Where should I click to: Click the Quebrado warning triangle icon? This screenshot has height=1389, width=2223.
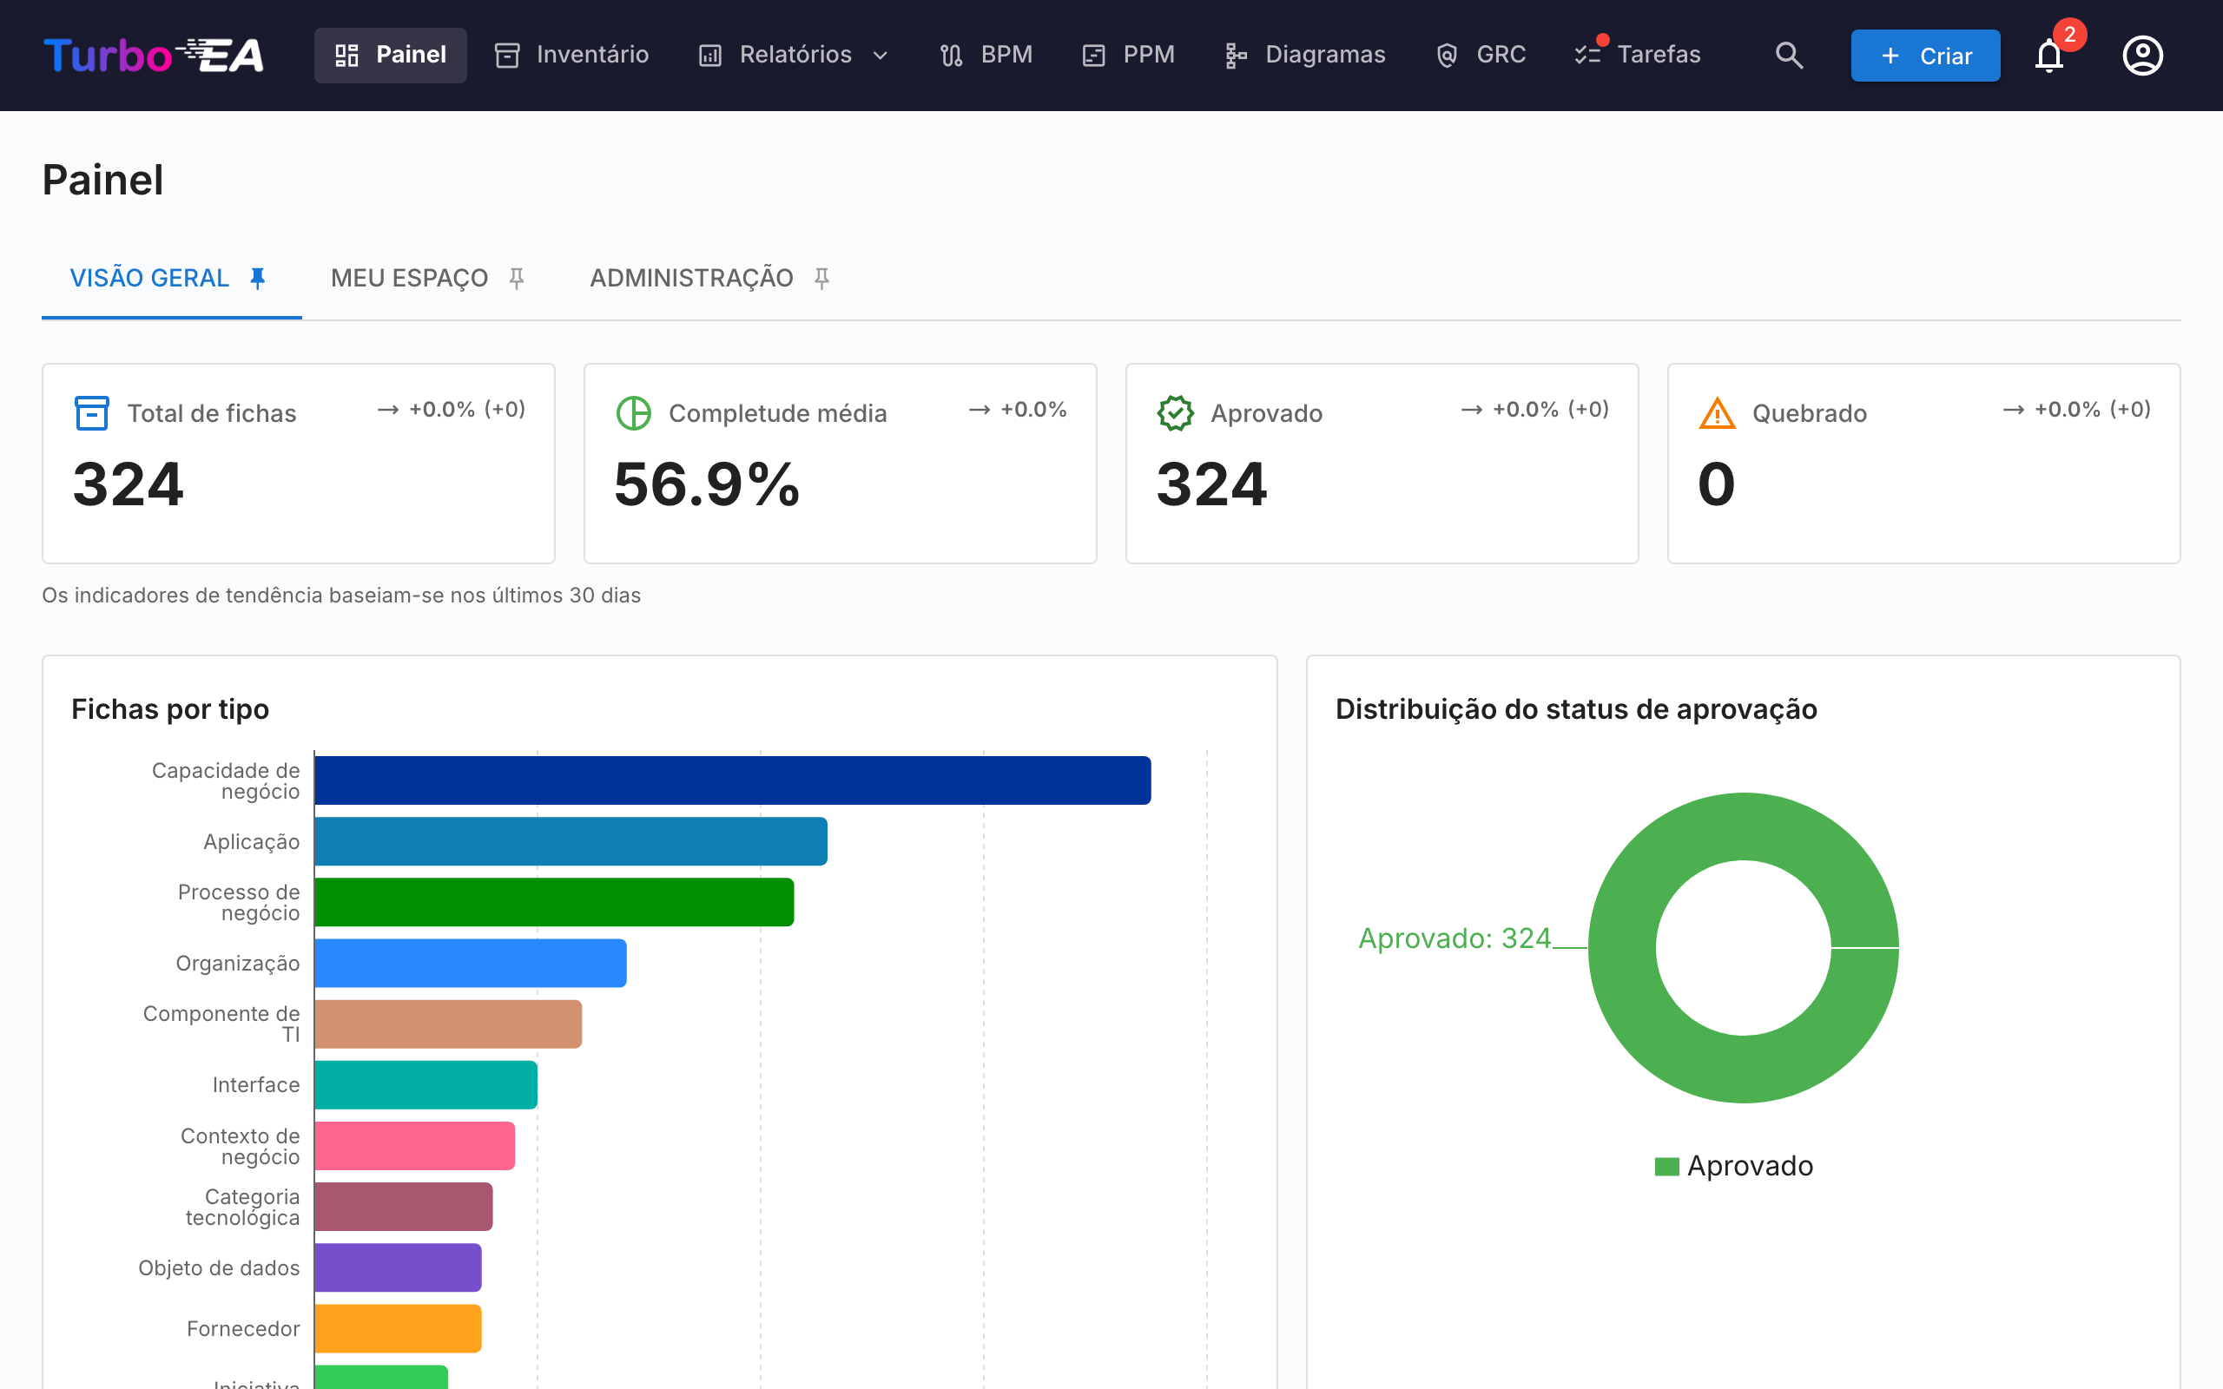point(1717,412)
